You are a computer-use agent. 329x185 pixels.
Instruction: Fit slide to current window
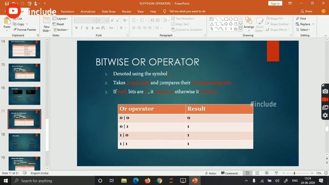(x=326, y=173)
